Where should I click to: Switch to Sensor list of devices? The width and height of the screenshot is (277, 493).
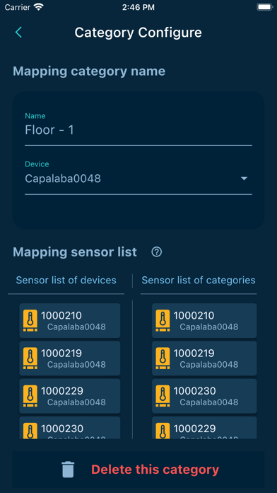[66, 280]
